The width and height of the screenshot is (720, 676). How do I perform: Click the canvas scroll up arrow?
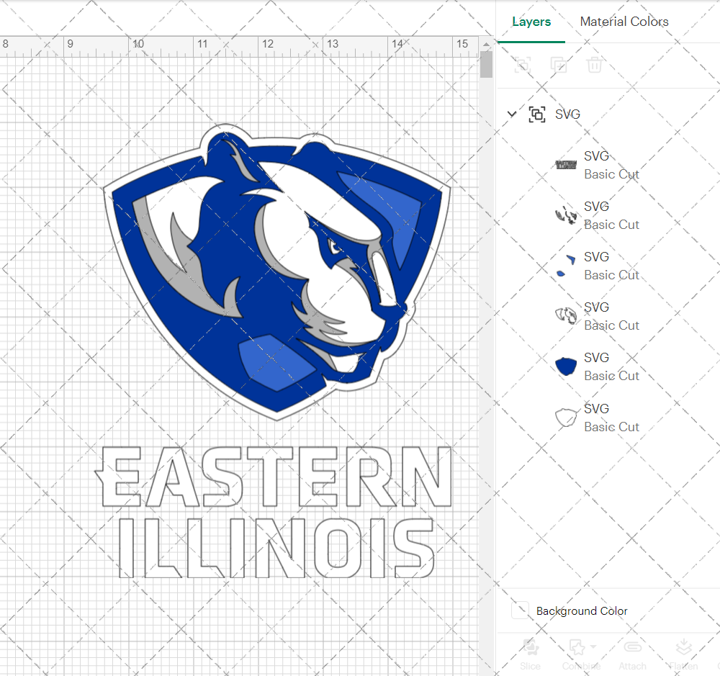click(486, 44)
